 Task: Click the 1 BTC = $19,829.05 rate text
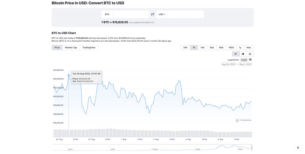tap(115, 22)
